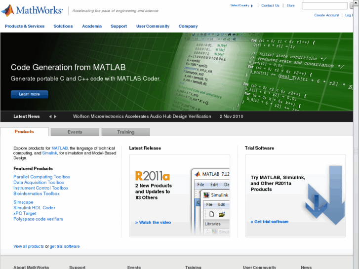Screen dimensions: 359x269
Task: Show previous Latest News item arrow
Action: pos(50,116)
